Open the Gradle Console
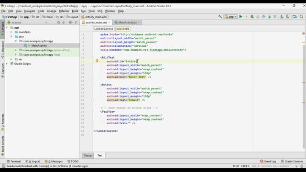306x172 pixels. 292,161
